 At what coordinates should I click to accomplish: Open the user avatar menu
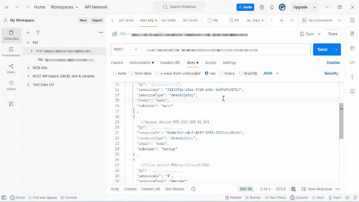coord(282,7)
